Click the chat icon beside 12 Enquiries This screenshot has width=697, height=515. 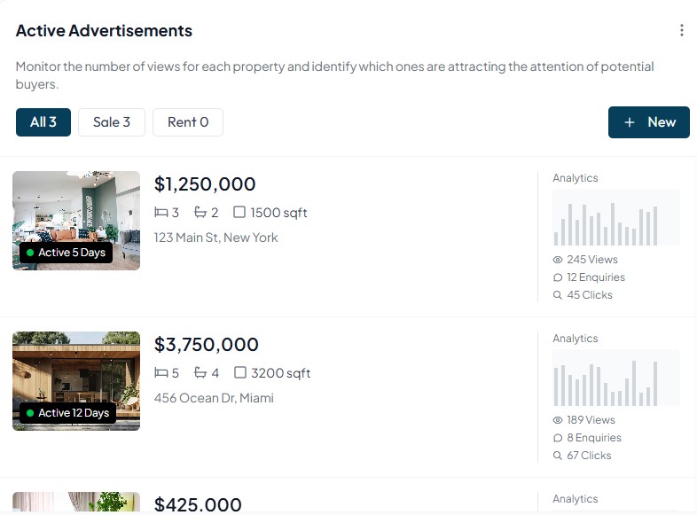click(558, 277)
